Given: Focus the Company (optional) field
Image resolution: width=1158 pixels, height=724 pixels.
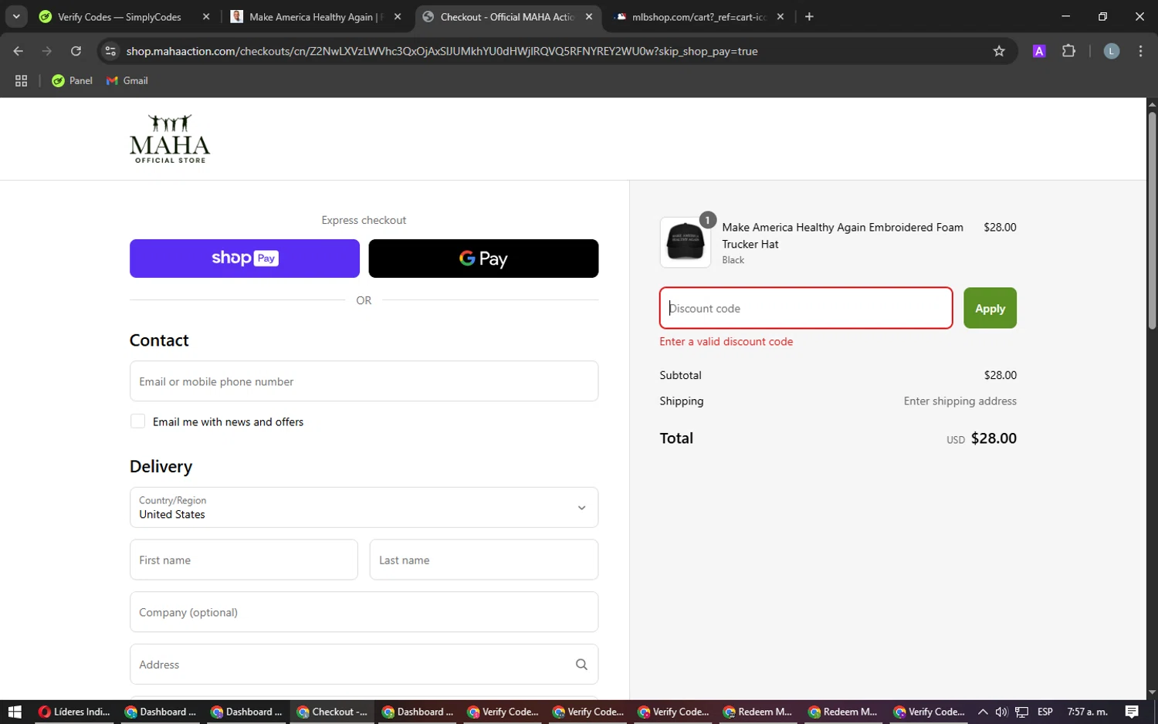Looking at the screenshot, I should point(364,612).
